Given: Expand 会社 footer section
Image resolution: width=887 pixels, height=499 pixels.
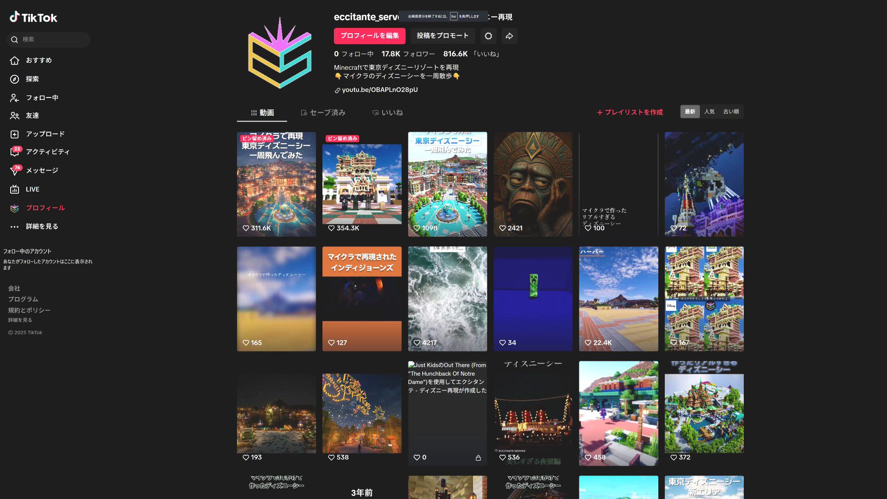Looking at the screenshot, I should [x=14, y=288].
